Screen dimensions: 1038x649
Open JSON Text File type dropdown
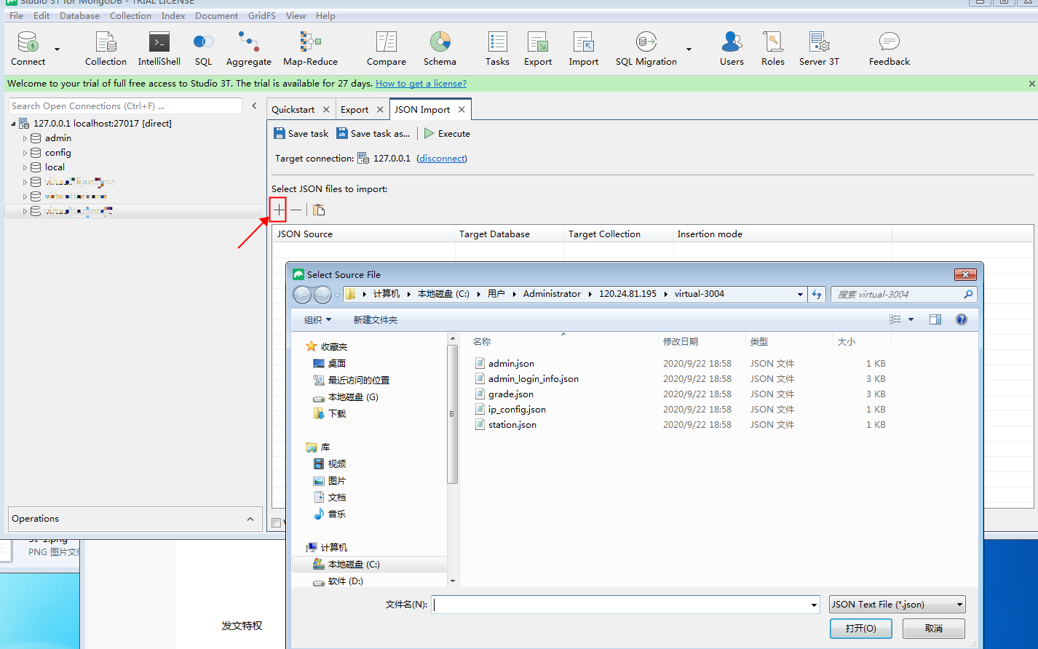coord(959,605)
